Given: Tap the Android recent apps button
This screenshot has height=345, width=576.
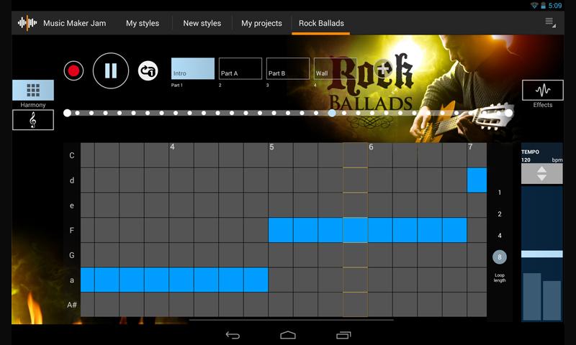Looking at the screenshot, I should (x=343, y=335).
